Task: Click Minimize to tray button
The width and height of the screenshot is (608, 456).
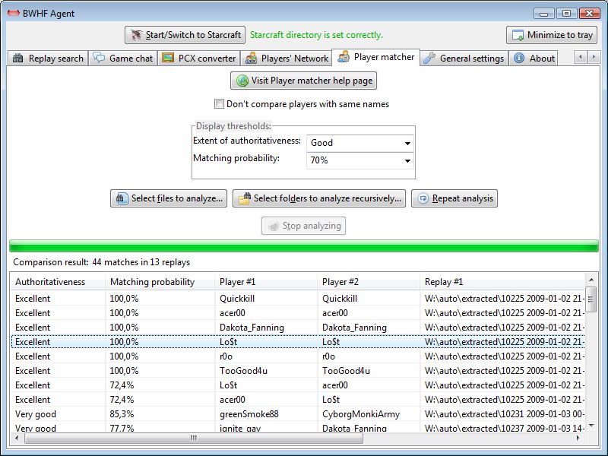Action: [552, 35]
